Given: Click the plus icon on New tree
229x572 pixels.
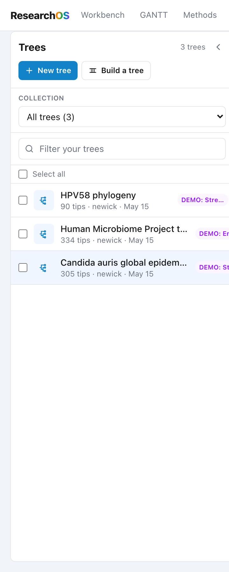Looking at the screenshot, I should (x=29, y=71).
